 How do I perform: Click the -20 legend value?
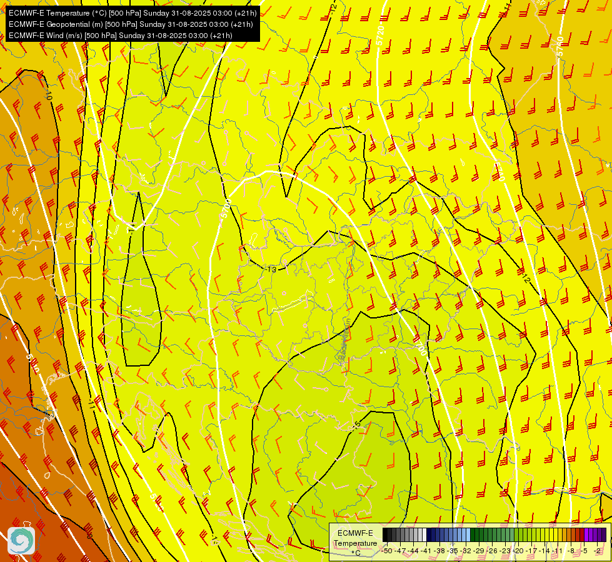click(x=518, y=551)
